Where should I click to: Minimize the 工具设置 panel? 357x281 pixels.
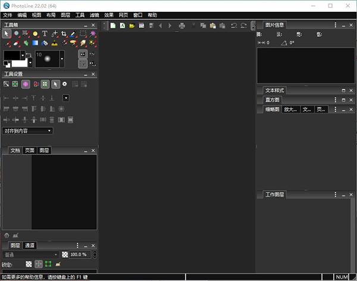point(86,74)
